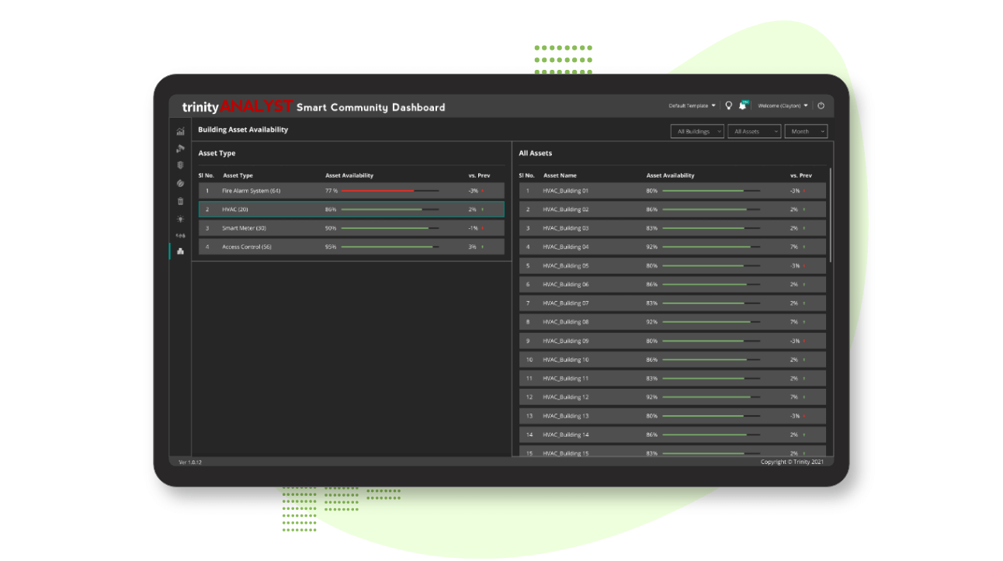Click the HVAC_Building 02 row
Viewport: 1003px width, 561px height.
click(x=672, y=210)
